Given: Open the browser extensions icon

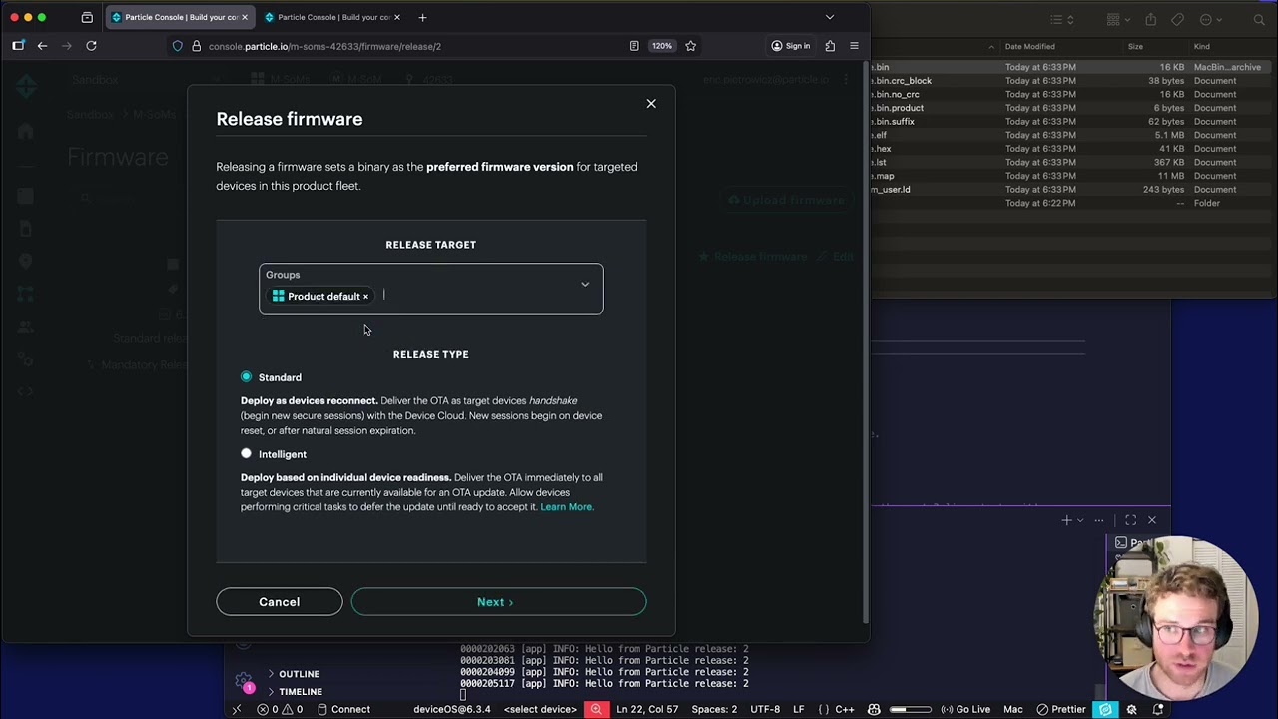Looking at the screenshot, I should (830, 46).
